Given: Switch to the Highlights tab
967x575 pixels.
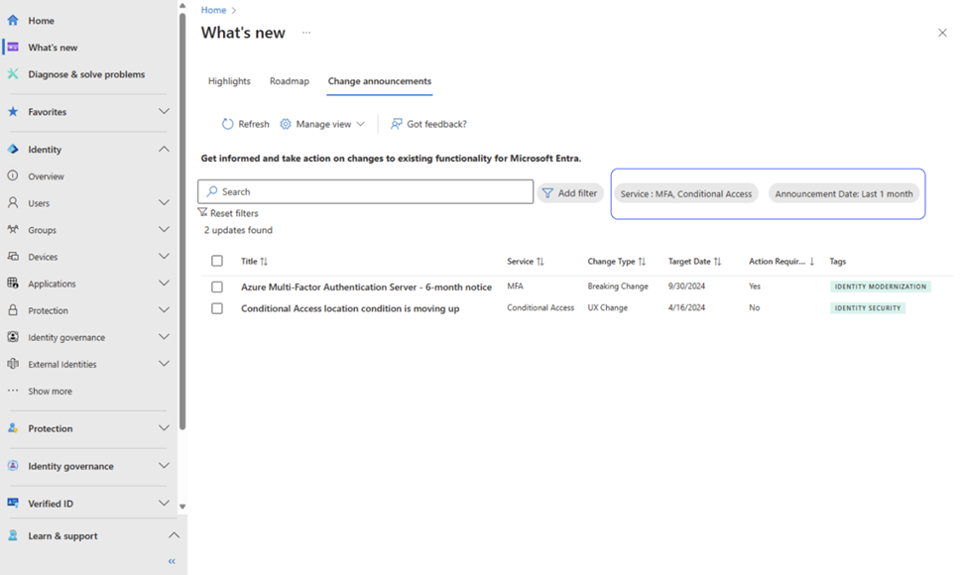Looking at the screenshot, I should (229, 80).
